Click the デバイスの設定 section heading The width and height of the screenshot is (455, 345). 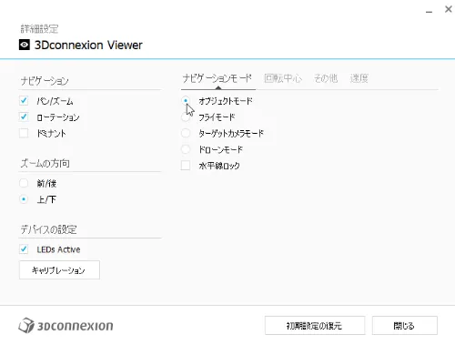[x=48, y=229]
